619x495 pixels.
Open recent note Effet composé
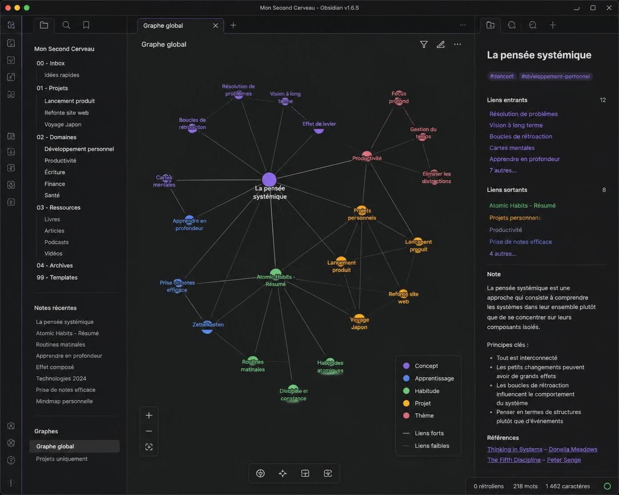click(x=55, y=367)
